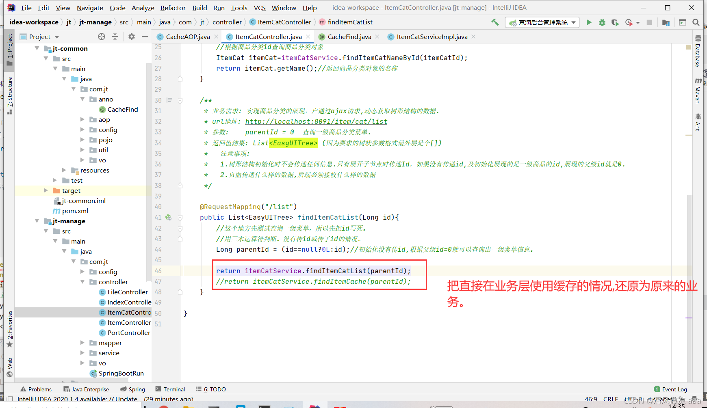Collapse all in Project panel
Viewport: 707px width, 408px height.
click(115, 37)
